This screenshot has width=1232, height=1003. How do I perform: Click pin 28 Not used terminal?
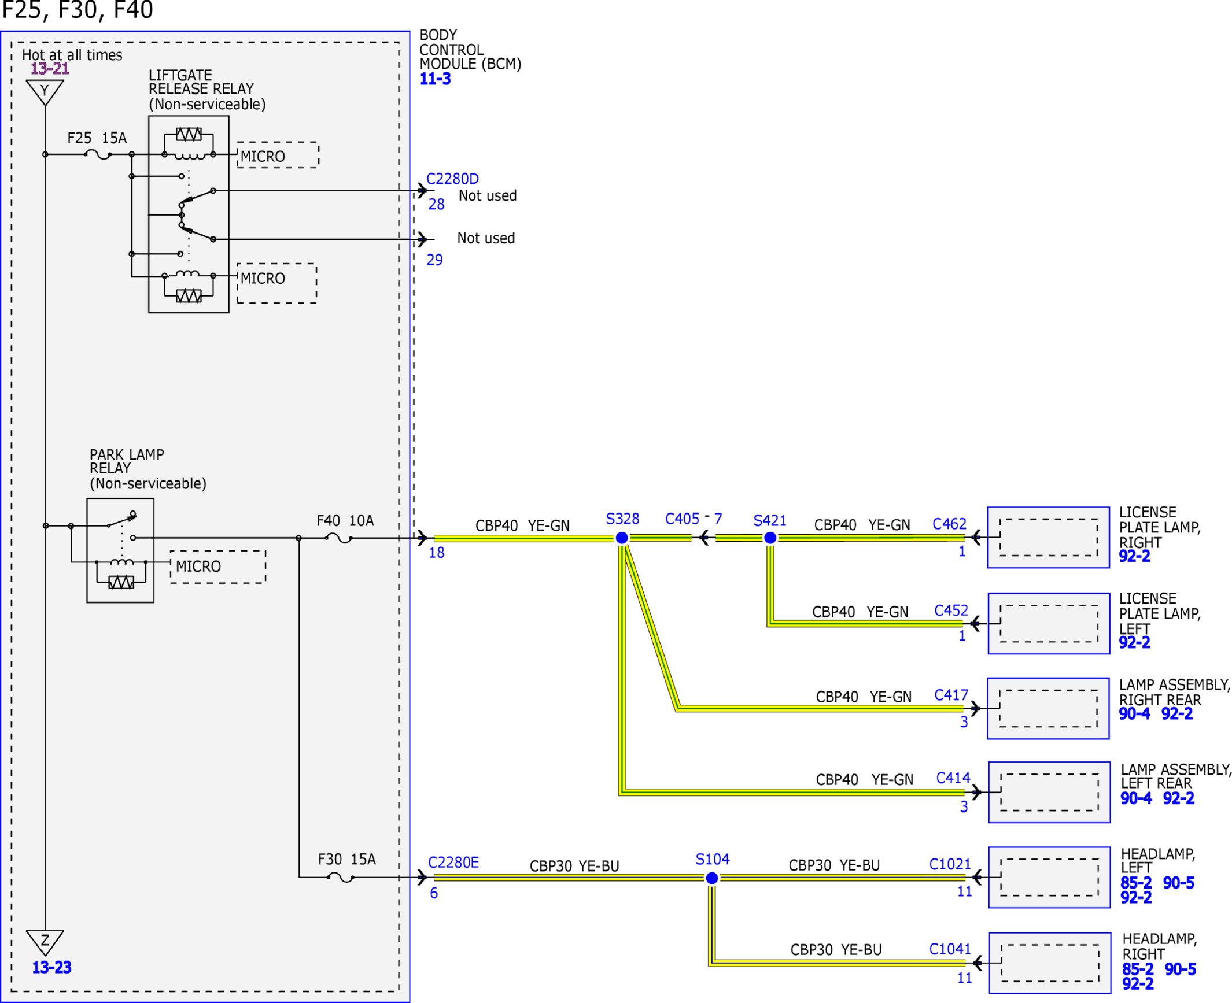pyautogui.click(x=436, y=204)
